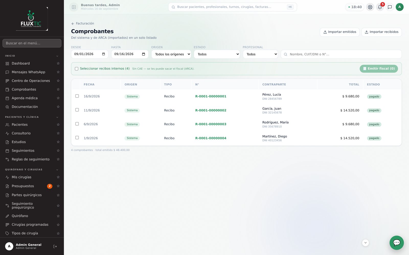
Task: Open the Estado filter dropdown
Action: click(x=217, y=54)
